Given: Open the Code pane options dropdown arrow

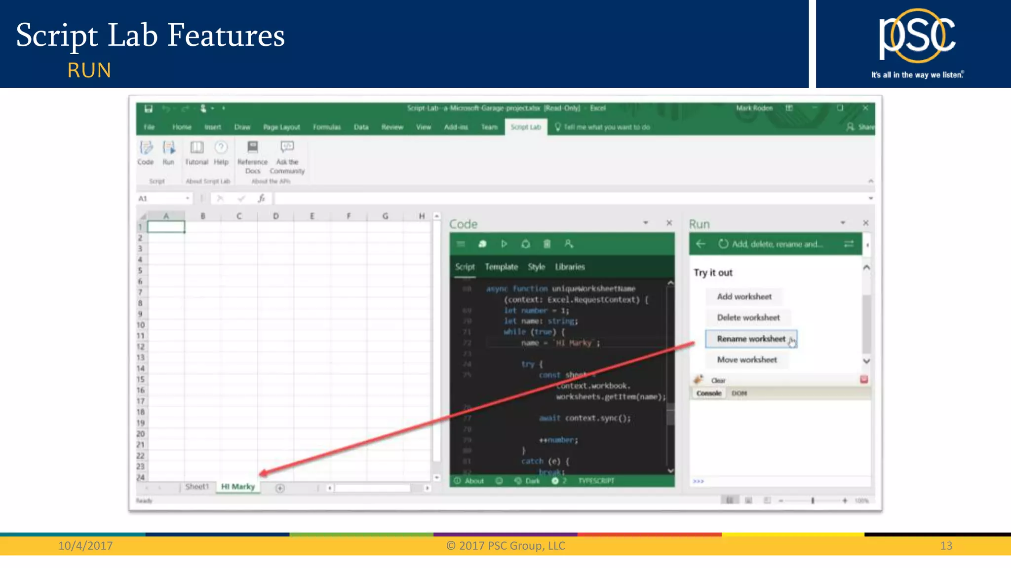Looking at the screenshot, I should tap(646, 223).
